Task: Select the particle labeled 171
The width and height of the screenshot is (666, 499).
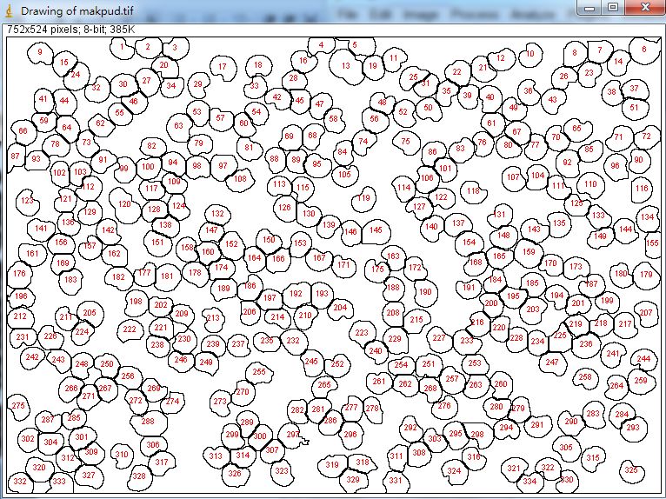Action: (x=344, y=265)
